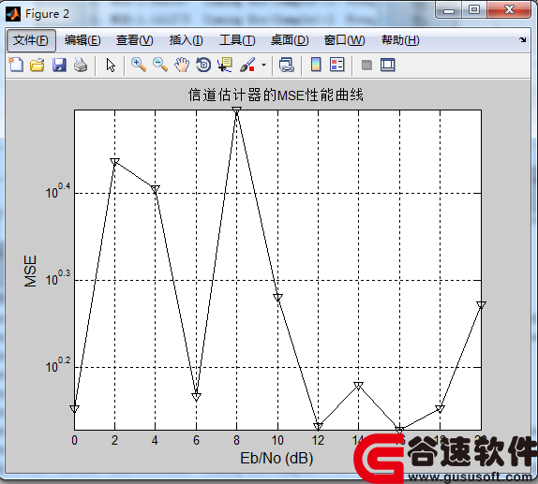
Task: Open the 文件(F) menu
Action: pyautogui.click(x=31, y=40)
